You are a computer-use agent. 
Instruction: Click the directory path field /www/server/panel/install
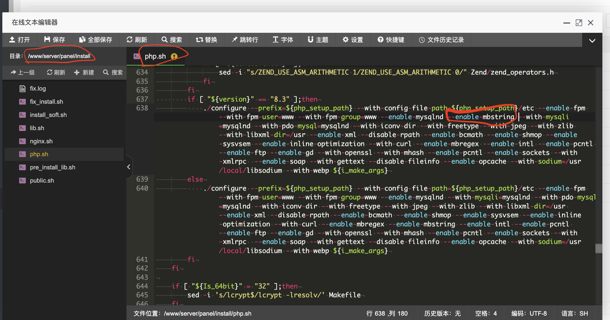[59, 56]
